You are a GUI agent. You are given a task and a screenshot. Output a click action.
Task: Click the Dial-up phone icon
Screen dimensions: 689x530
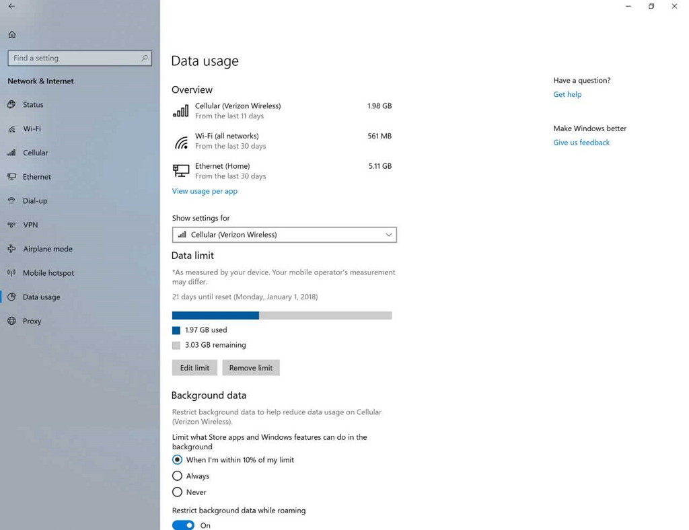[12, 200]
